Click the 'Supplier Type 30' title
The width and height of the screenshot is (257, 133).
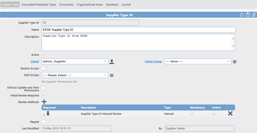[119, 15]
